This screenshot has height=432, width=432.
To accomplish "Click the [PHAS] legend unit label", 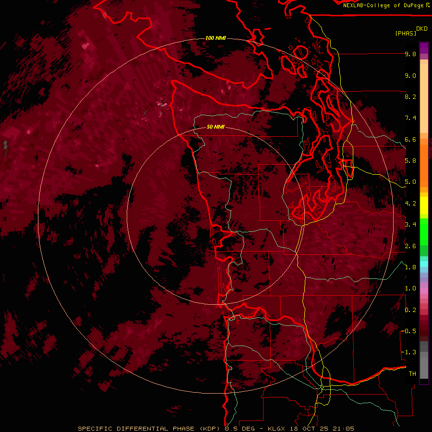I will (406, 33).
